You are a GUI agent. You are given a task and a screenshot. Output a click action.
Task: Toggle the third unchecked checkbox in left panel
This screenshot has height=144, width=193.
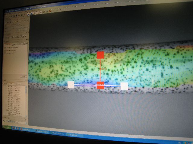(5, 53)
